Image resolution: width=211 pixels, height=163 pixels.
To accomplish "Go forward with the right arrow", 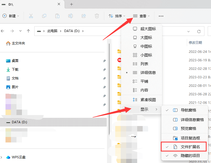I will pyautogui.click(x=12, y=31).
